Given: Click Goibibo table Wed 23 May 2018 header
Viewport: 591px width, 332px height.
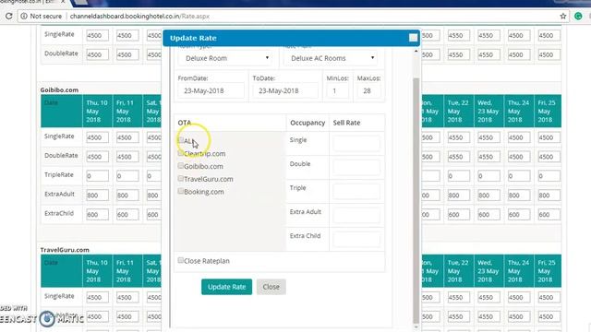Looking at the screenshot, I should 488,111.
